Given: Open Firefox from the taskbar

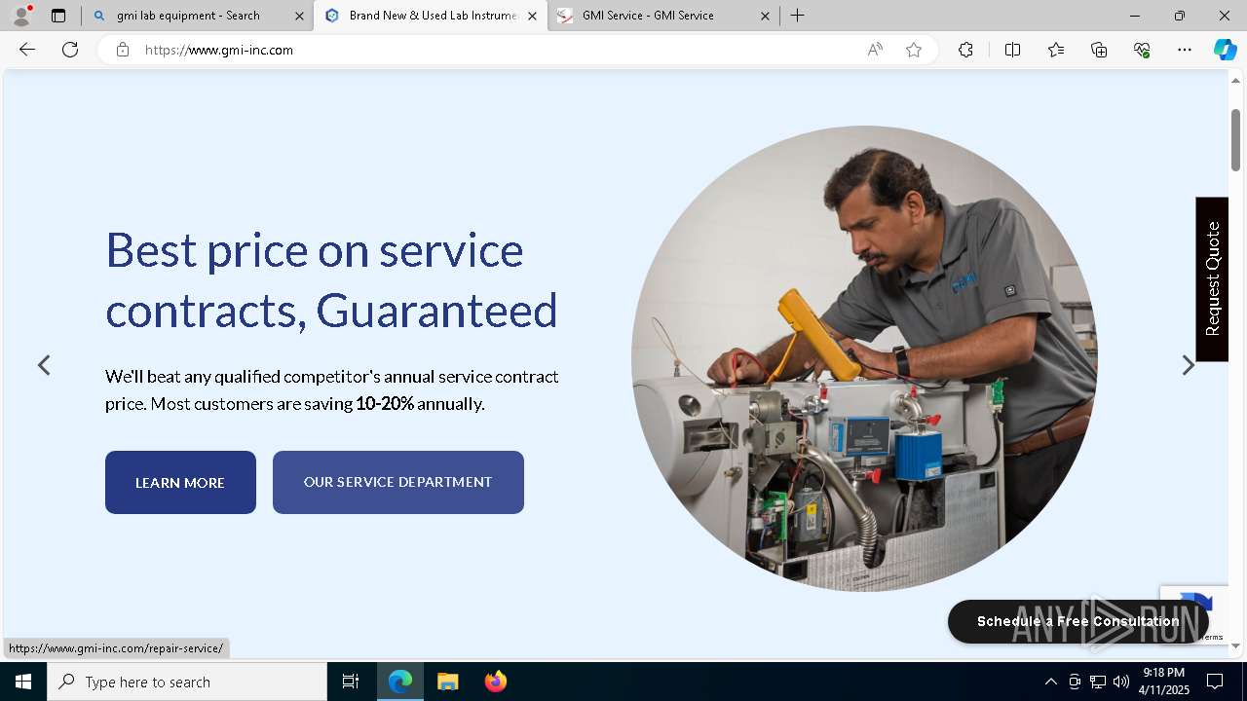Looking at the screenshot, I should [x=496, y=682].
